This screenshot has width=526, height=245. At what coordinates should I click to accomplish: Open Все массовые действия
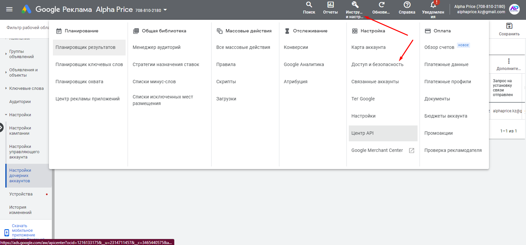coord(243,48)
